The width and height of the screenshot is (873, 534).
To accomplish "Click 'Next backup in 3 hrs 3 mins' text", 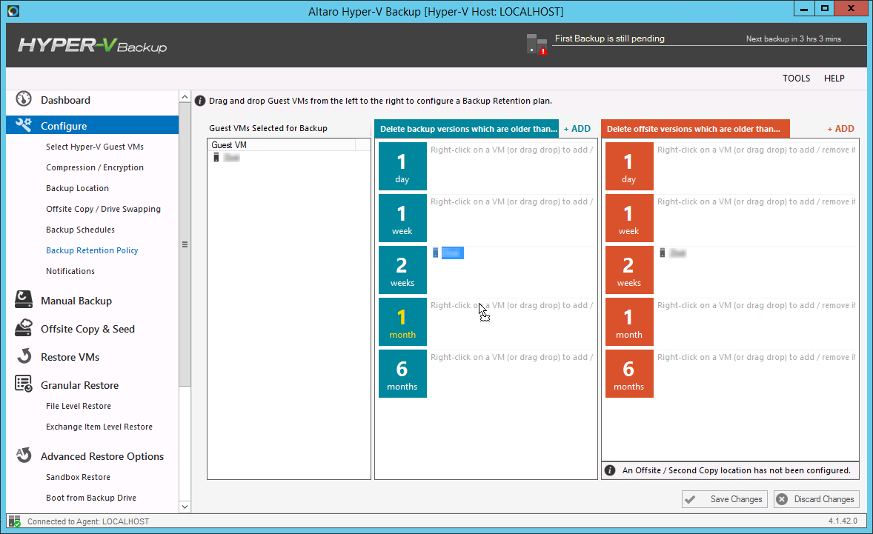I will pyautogui.click(x=794, y=39).
